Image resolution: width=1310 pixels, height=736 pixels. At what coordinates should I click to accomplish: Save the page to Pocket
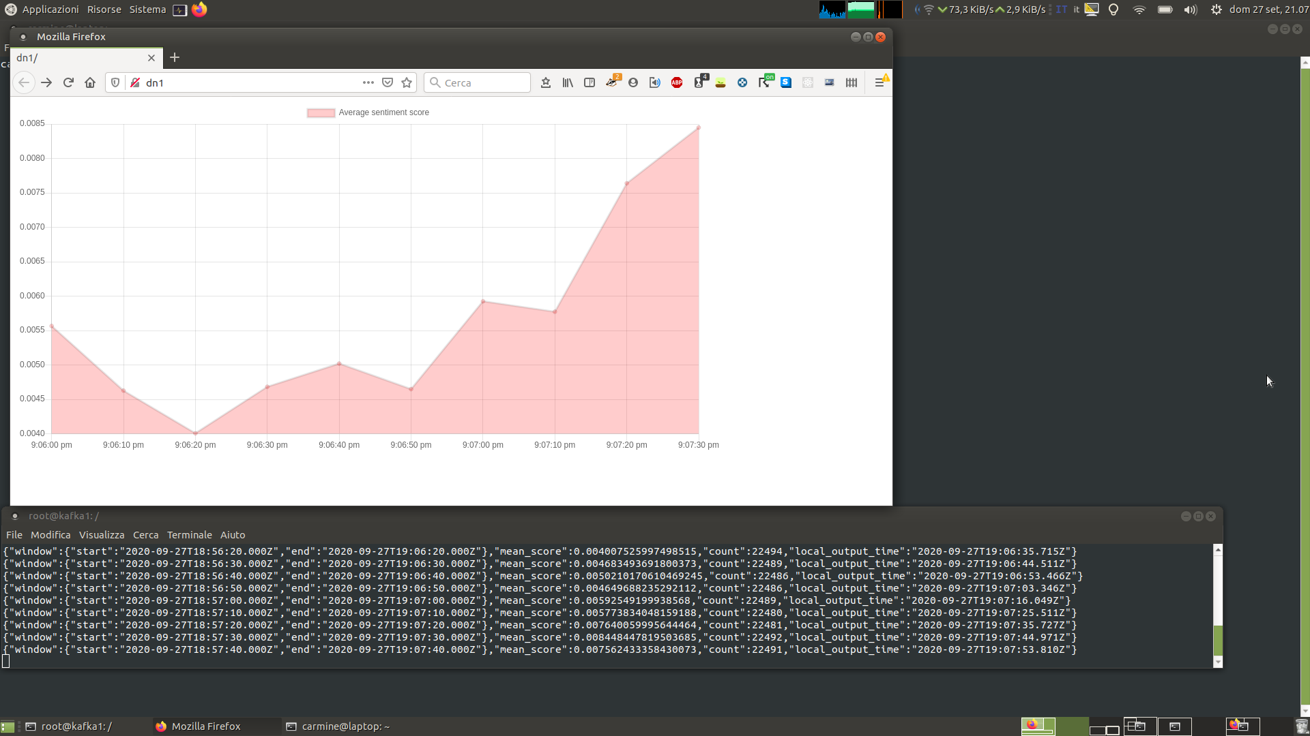pyautogui.click(x=388, y=82)
